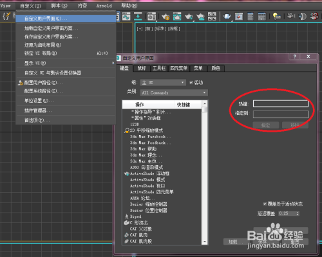This screenshot has height=257, width=322.
Task: Open the 组 dropdown showing 主 UI
Action: 163,83
